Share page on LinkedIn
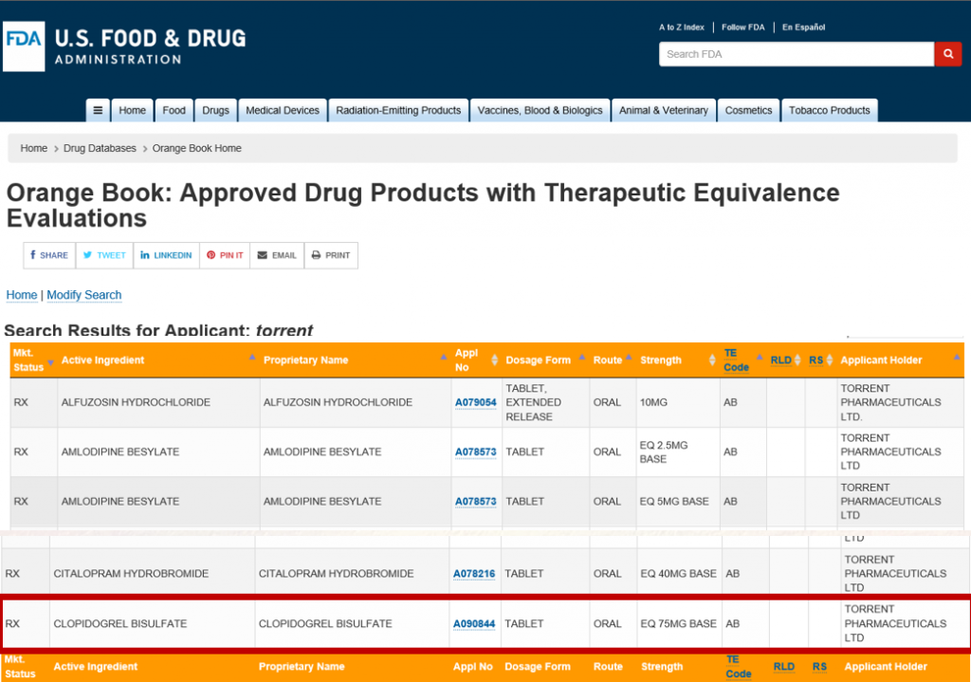 pyautogui.click(x=166, y=255)
